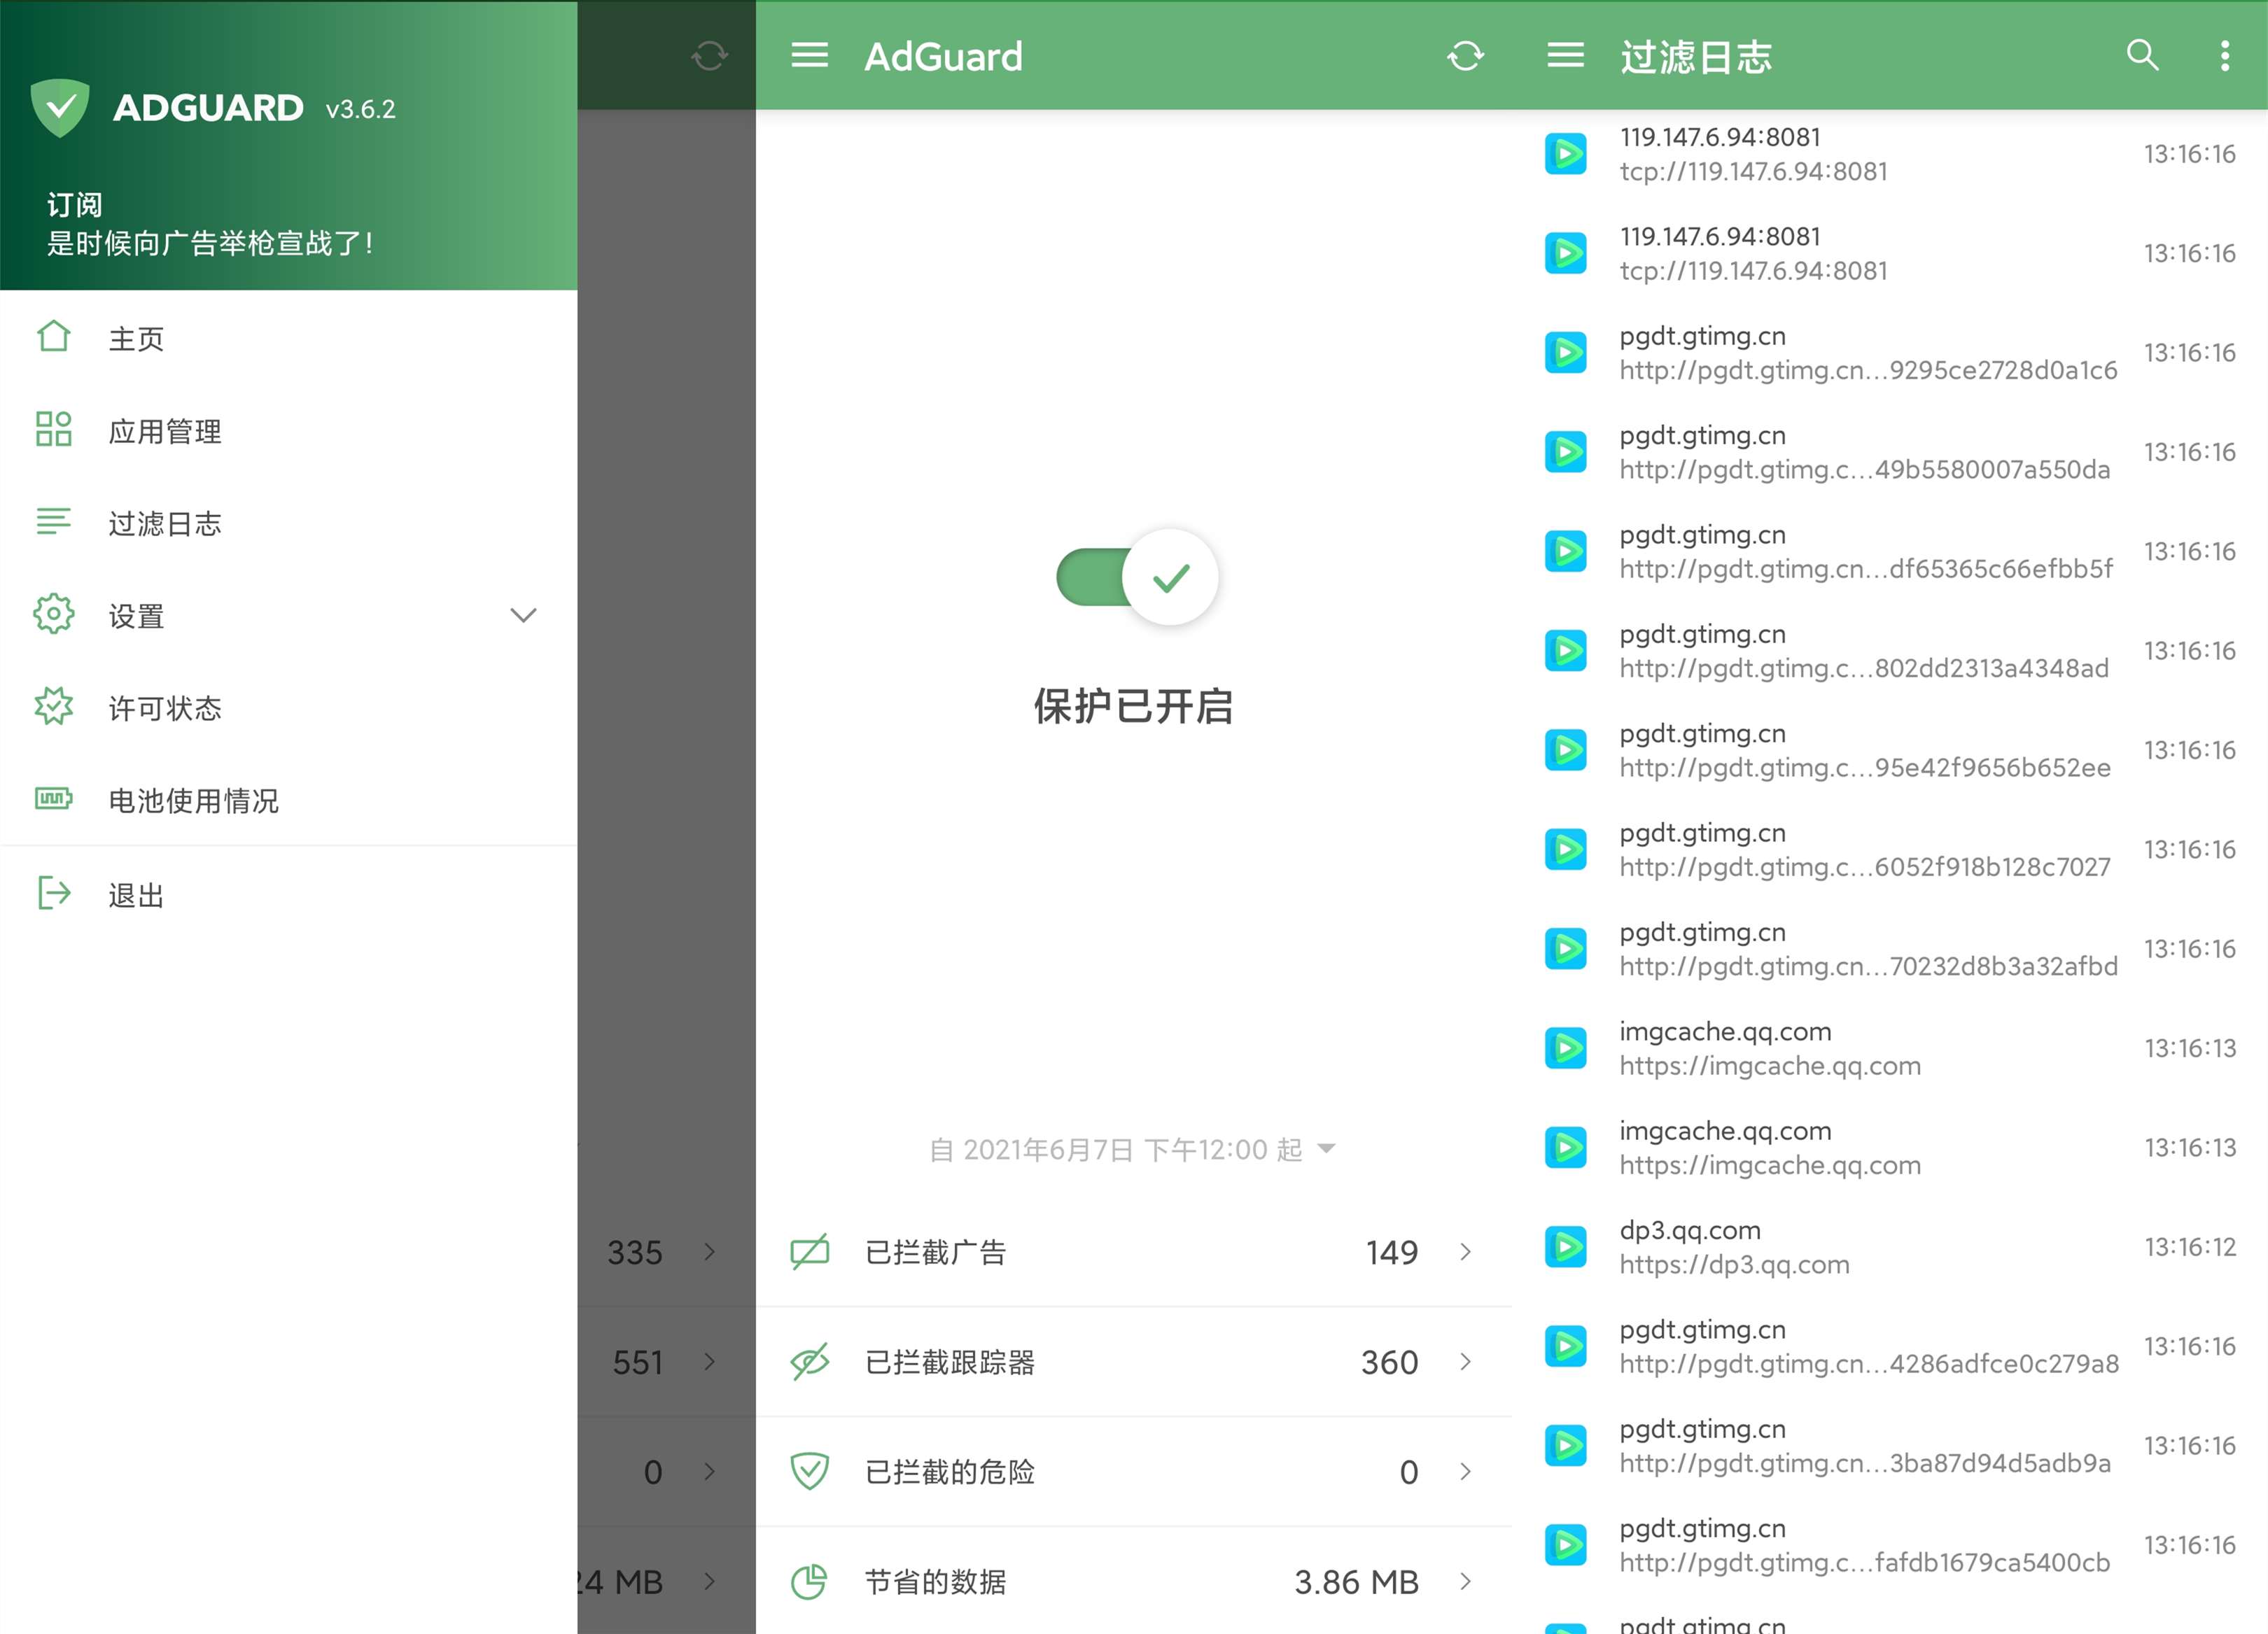Open pgdt.gtimg.cn entry ending 4286adfce0c279a8
This screenshot has width=2268, height=1634.
tap(1890, 1346)
